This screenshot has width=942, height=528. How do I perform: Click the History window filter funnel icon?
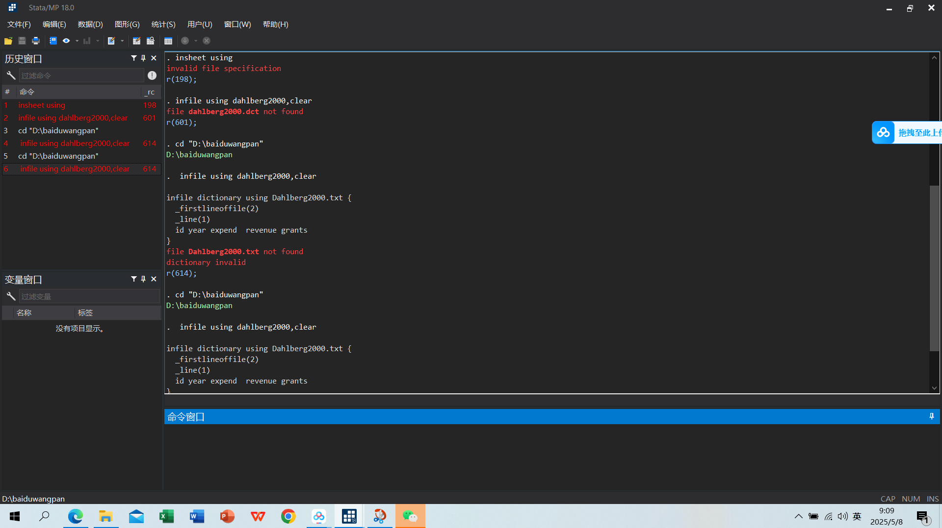click(133, 58)
